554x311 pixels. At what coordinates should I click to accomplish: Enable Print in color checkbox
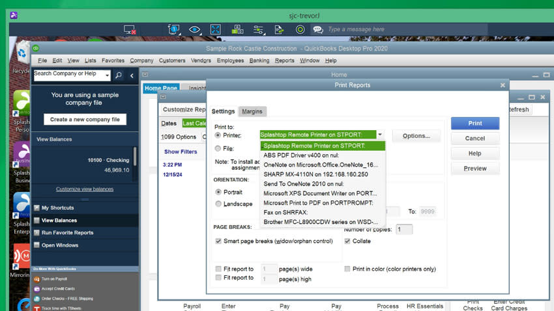[x=347, y=269]
